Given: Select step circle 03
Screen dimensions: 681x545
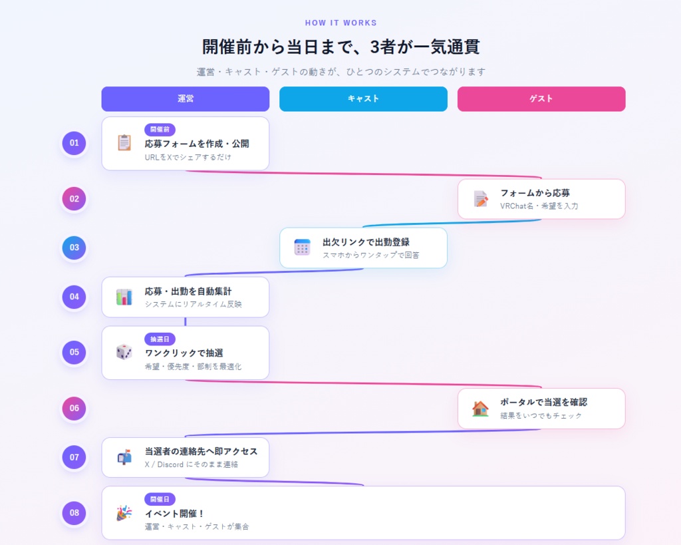Looking at the screenshot, I should click(x=74, y=248).
